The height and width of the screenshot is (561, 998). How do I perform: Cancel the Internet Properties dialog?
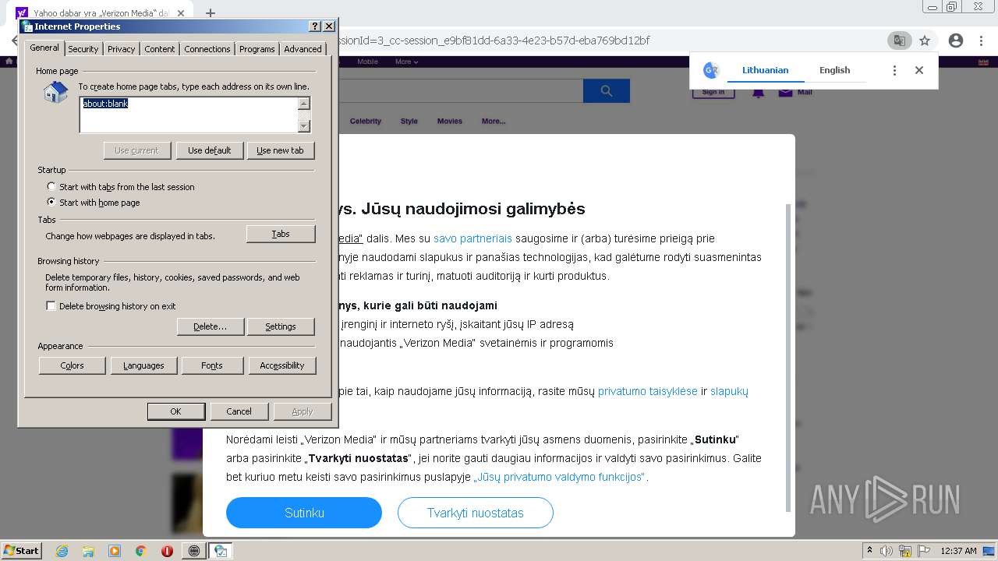point(239,411)
